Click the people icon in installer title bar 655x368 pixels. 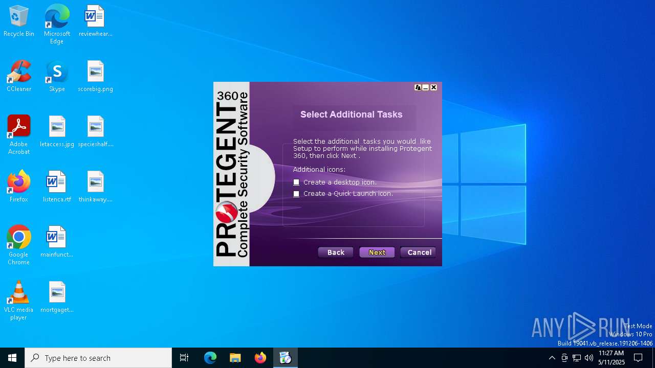(418, 87)
